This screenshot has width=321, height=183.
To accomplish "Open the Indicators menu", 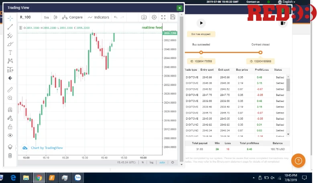I will 98,17.
